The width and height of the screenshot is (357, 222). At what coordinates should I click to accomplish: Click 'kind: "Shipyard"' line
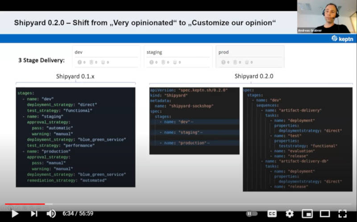169,95
